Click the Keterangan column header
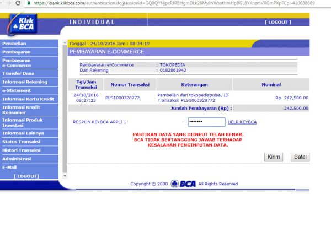Screen dimensions: 331x232 (194, 84)
